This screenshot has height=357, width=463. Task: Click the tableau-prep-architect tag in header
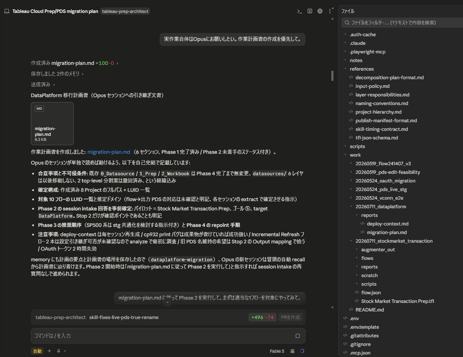point(125,11)
